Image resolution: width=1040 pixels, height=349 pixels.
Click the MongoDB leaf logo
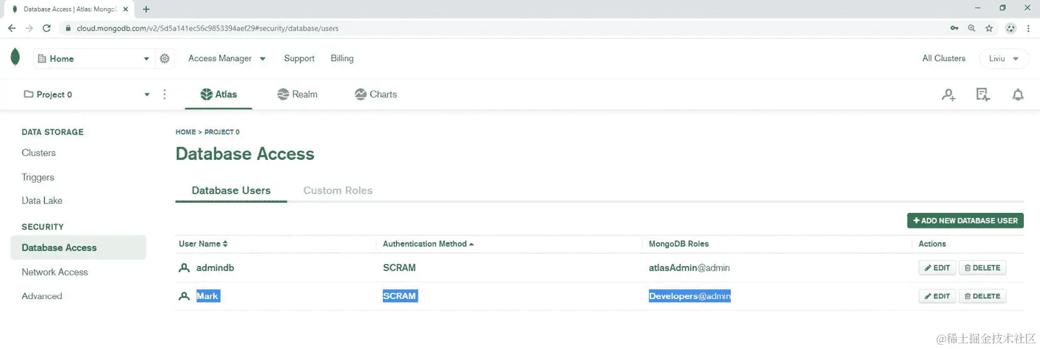[16, 57]
